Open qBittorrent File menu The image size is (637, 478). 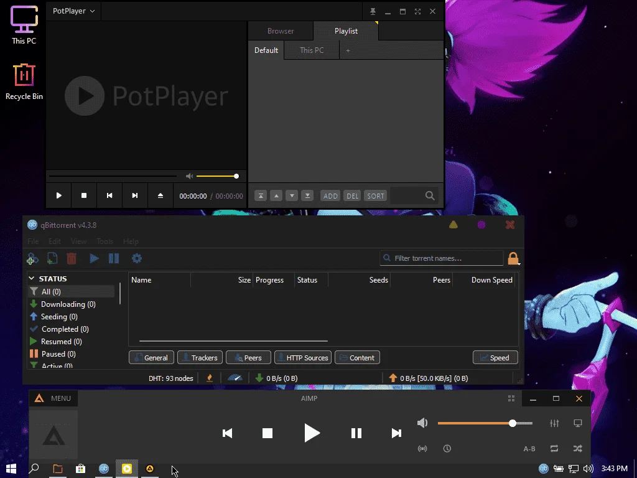(33, 241)
